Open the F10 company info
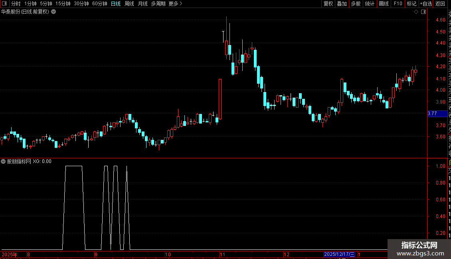Screen dimensions: 451x259 point(398,4)
